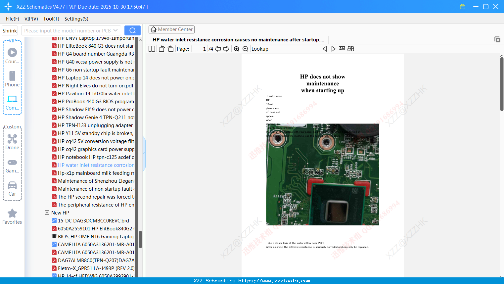This screenshot has height=284, width=504.
Task: Open the Tool(T) menu
Action: 51,19
